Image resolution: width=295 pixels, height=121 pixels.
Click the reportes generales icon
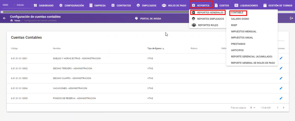coord(193,13)
